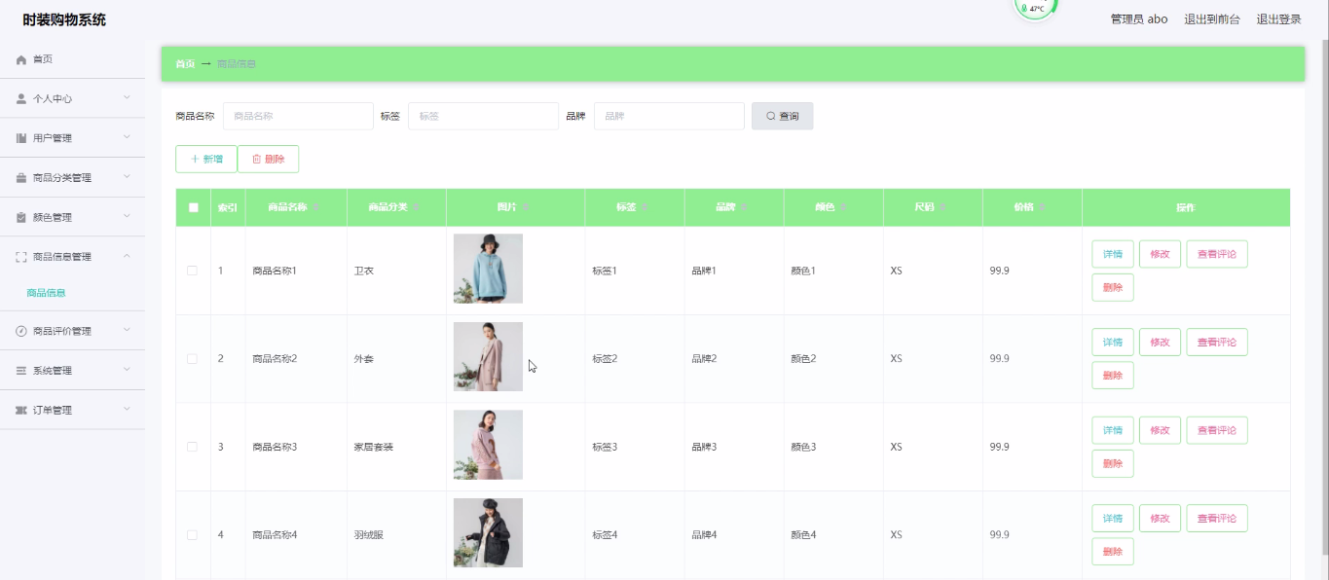
Task: Expand the 个人中心 menu chevron
Action: click(x=127, y=98)
